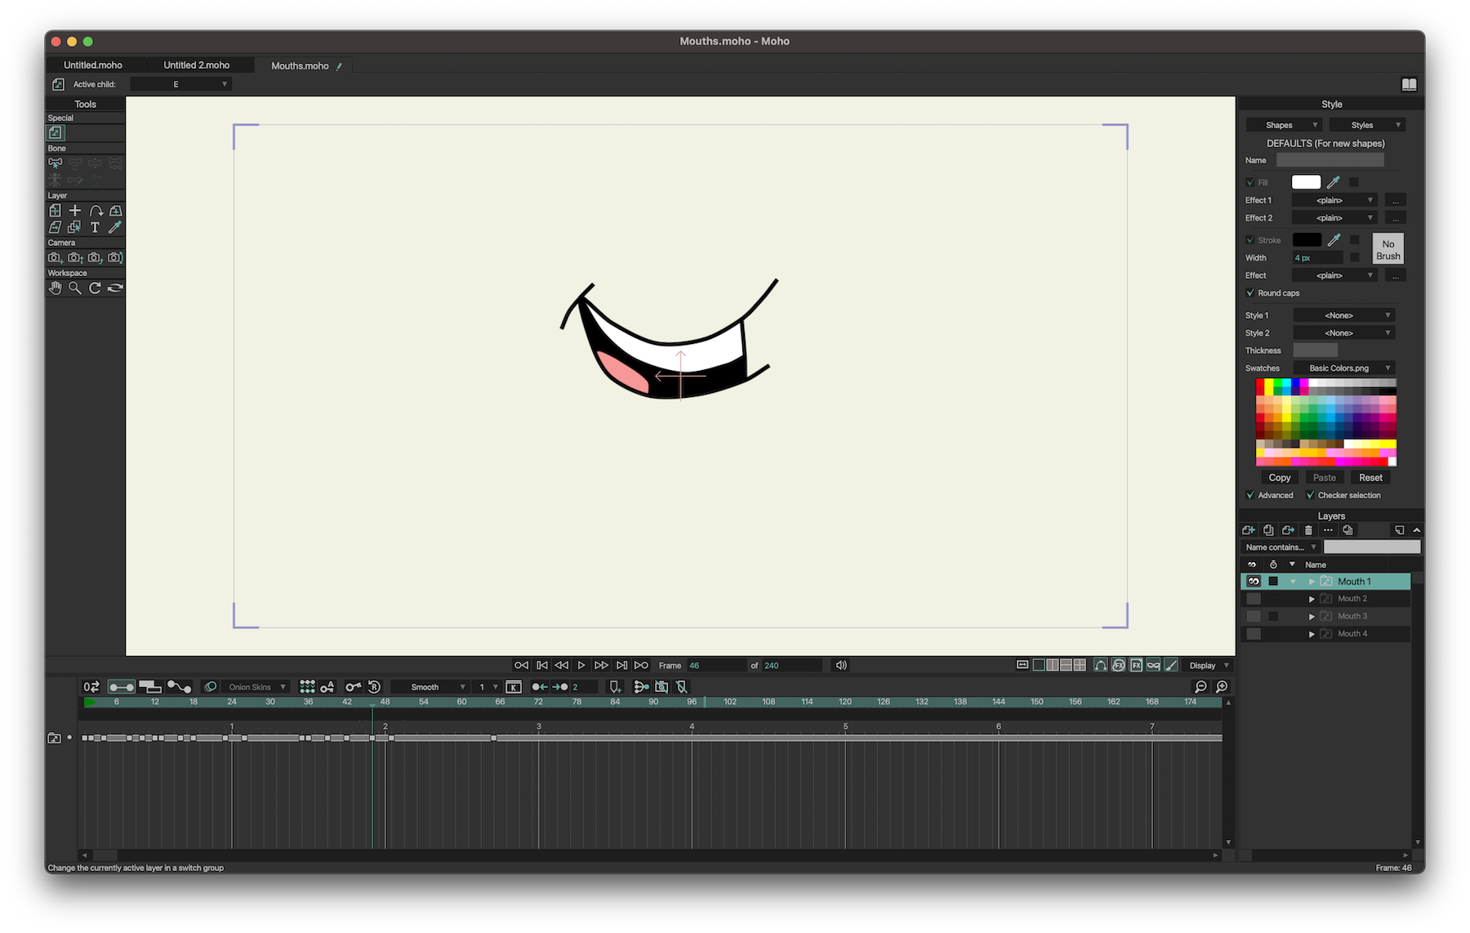Select the Zoom Workspace magnifier tool
The image size is (1470, 933).
pos(75,288)
